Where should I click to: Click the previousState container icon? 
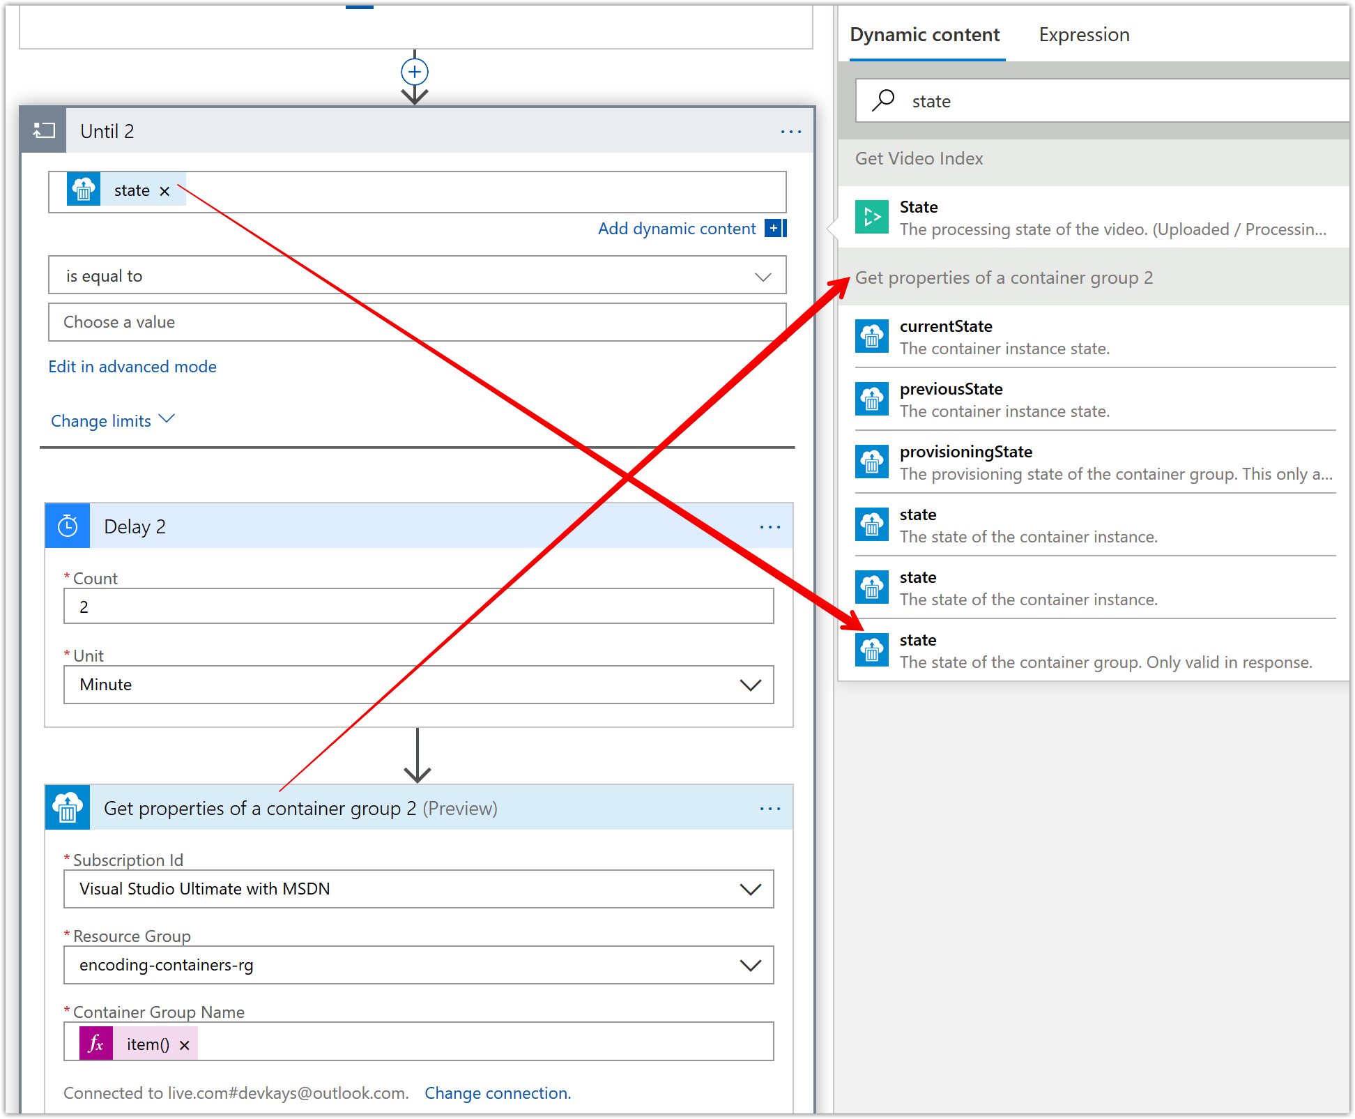point(872,399)
